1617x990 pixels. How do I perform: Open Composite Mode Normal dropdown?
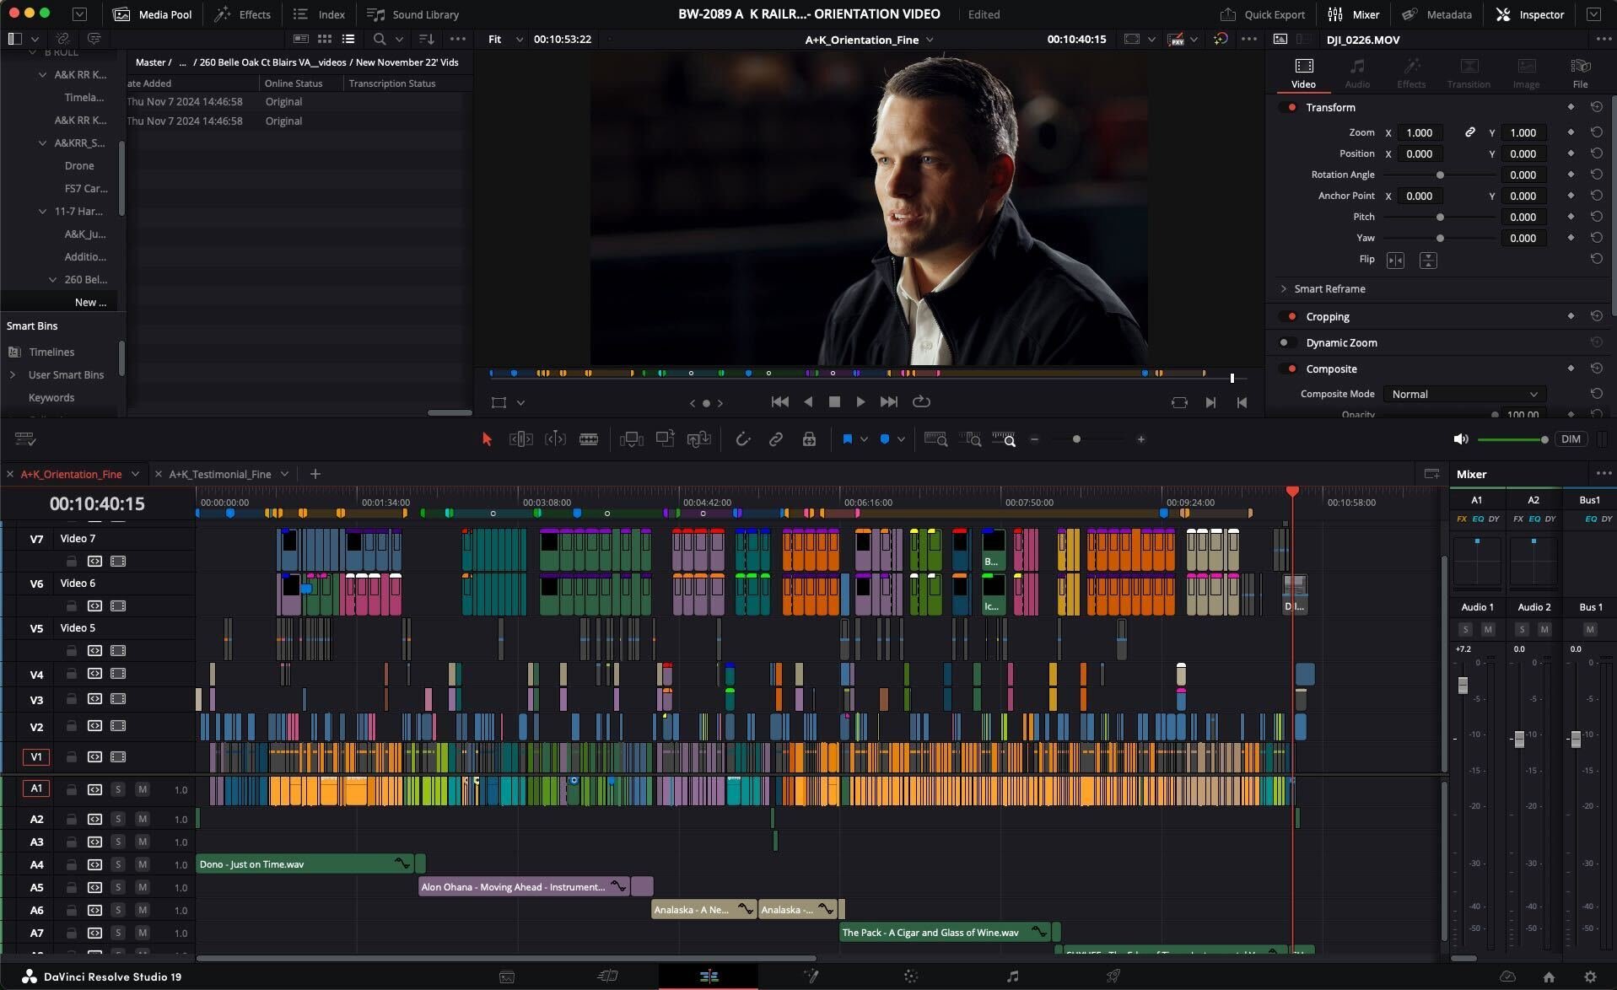pos(1464,395)
